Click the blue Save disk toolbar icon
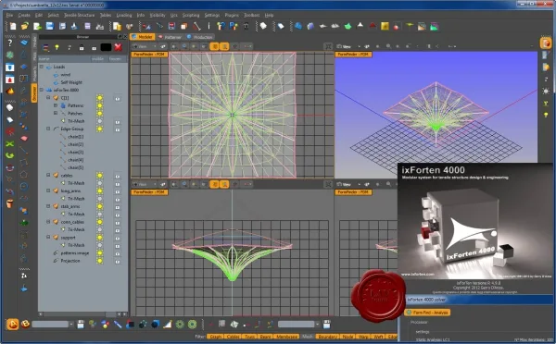The height and width of the screenshot is (344, 556). (x=50, y=26)
